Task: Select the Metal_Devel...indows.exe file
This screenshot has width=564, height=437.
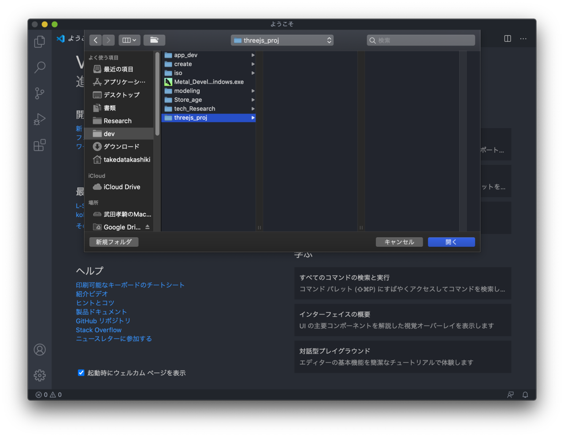Action: click(x=208, y=82)
